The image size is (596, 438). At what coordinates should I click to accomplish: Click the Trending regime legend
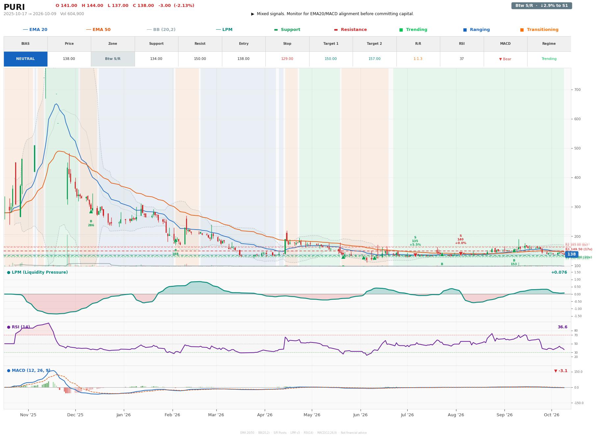(413, 30)
